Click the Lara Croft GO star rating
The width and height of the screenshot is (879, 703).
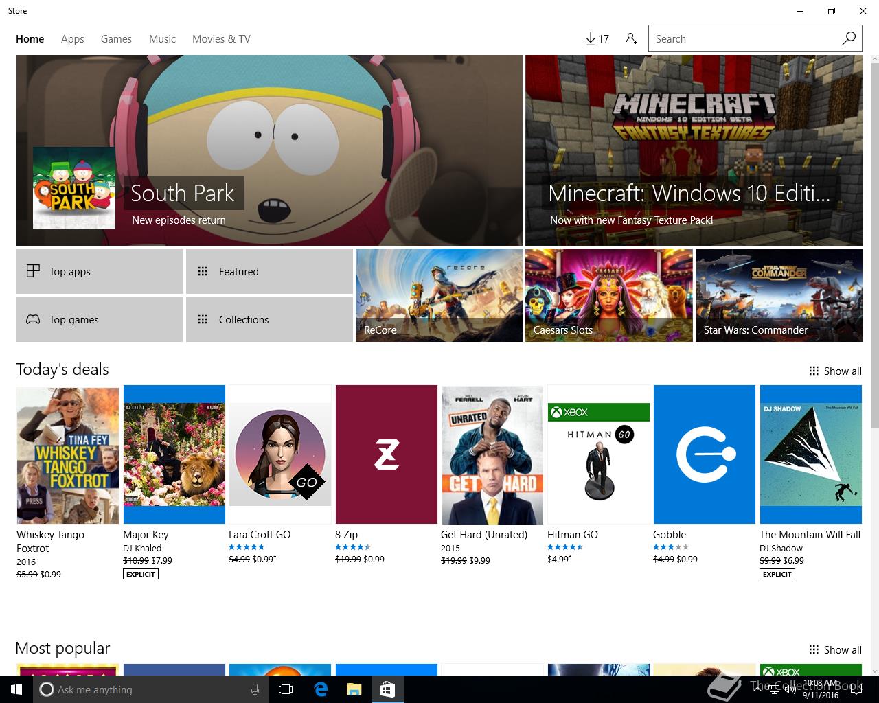click(x=247, y=547)
